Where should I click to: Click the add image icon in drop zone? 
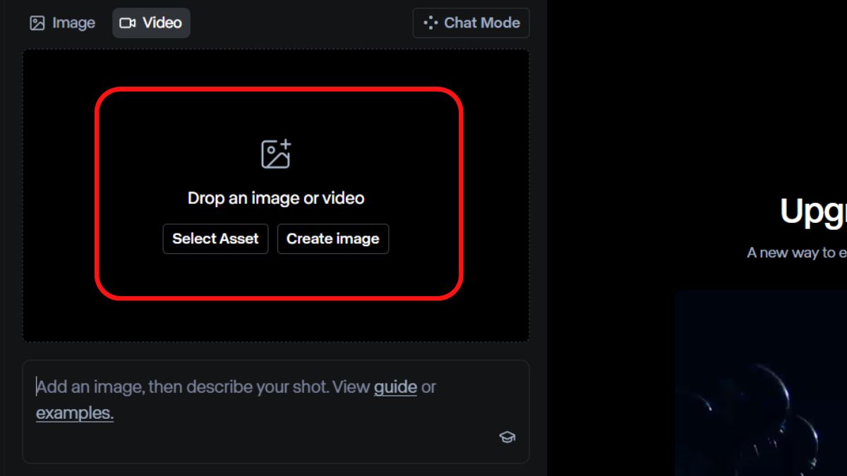click(x=276, y=154)
